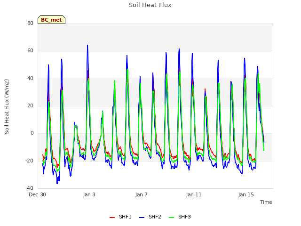Click the 0 y-axis tick label

(32, 133)
